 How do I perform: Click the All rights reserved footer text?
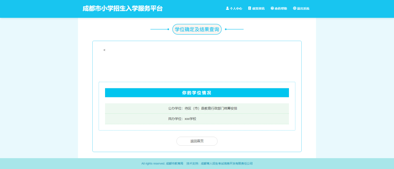coord(153,164)
